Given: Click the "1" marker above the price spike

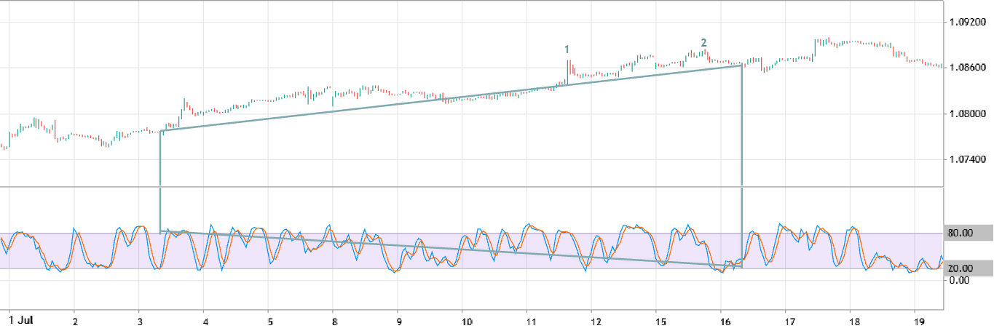Looking at the screenshot, I should (567, 49).
